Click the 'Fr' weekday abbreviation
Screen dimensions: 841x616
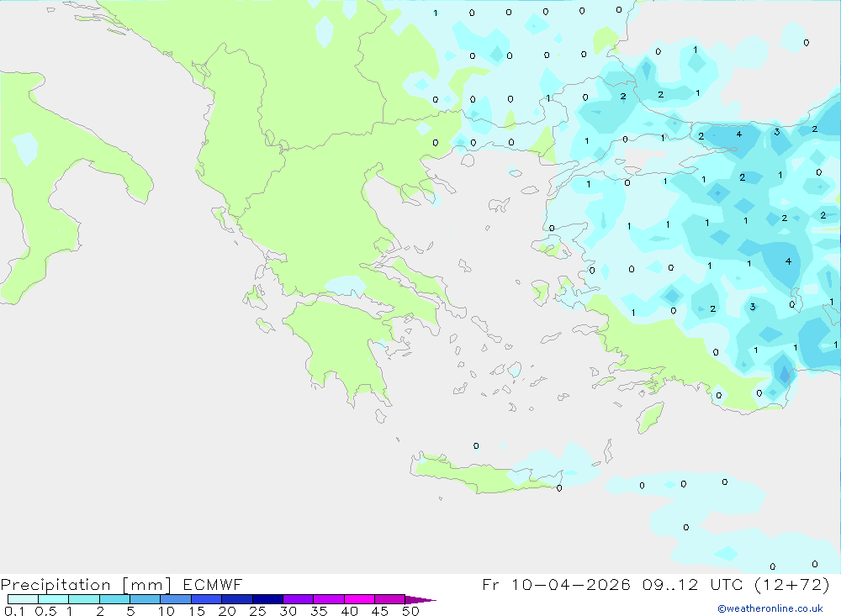coord(490,584)
